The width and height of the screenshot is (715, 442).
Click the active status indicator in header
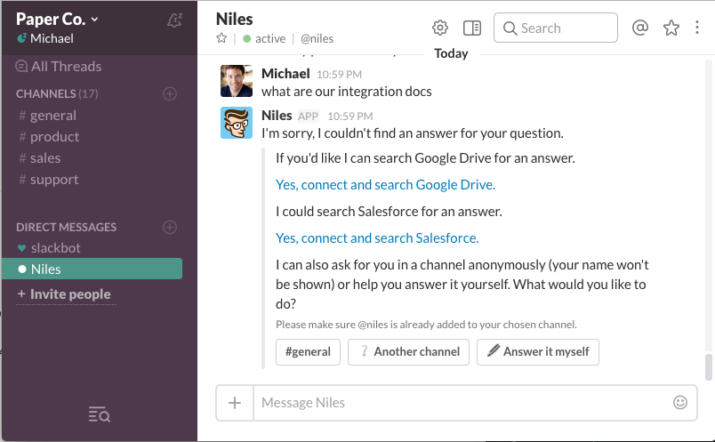click(x=264, y=39)
